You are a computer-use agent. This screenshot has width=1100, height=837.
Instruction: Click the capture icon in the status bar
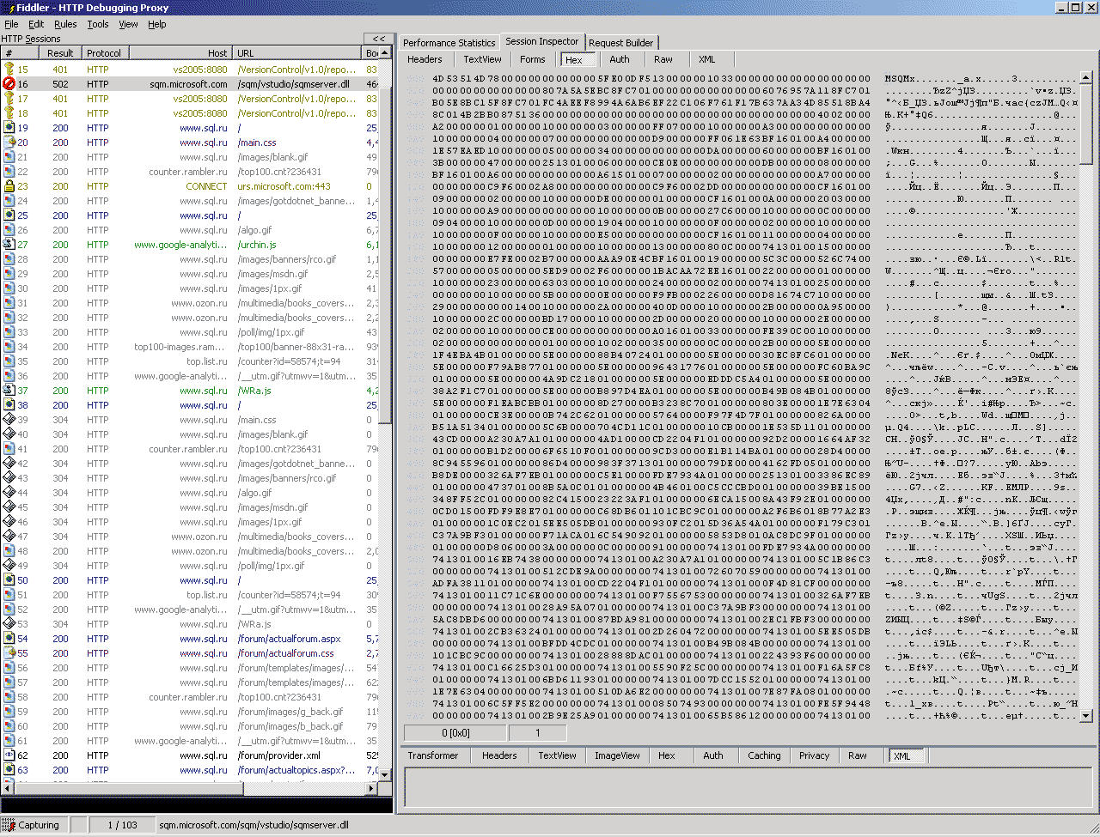click(x=9, y=825)
